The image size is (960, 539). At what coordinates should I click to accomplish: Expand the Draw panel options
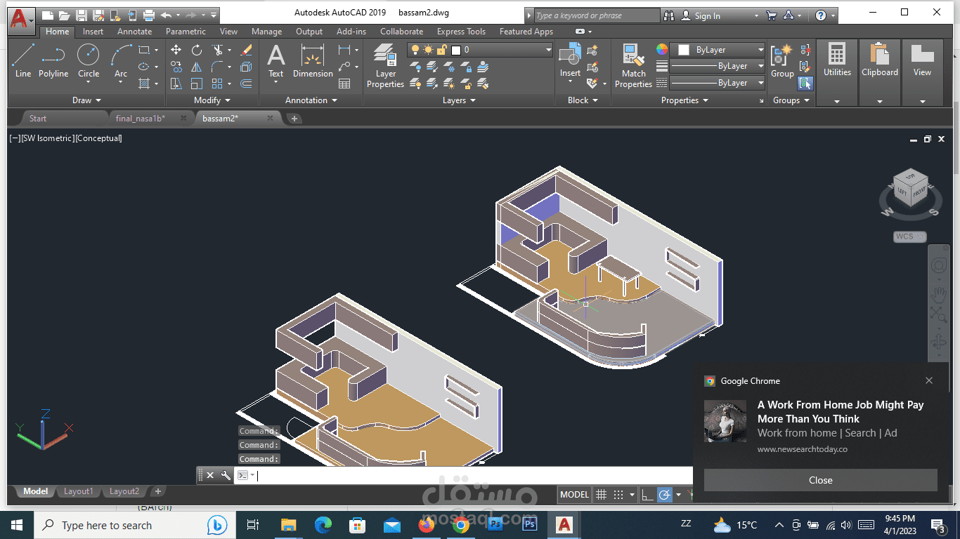(x=86, y=100)
